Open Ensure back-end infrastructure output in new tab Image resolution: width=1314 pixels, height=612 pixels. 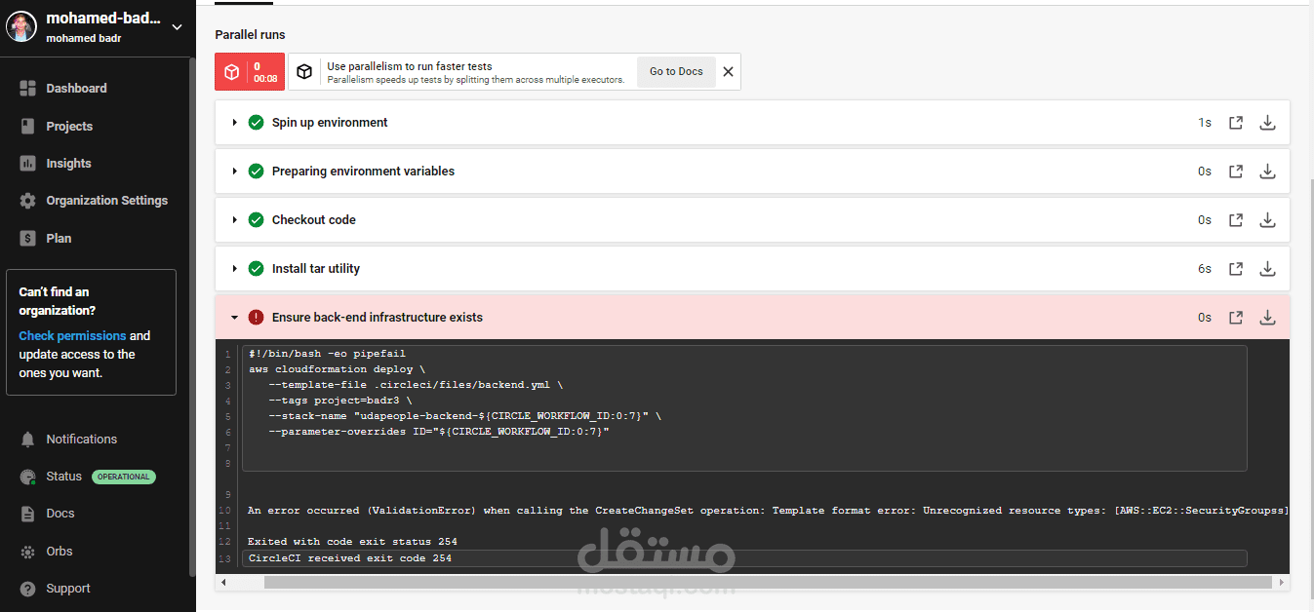(x=1236, y=318)
